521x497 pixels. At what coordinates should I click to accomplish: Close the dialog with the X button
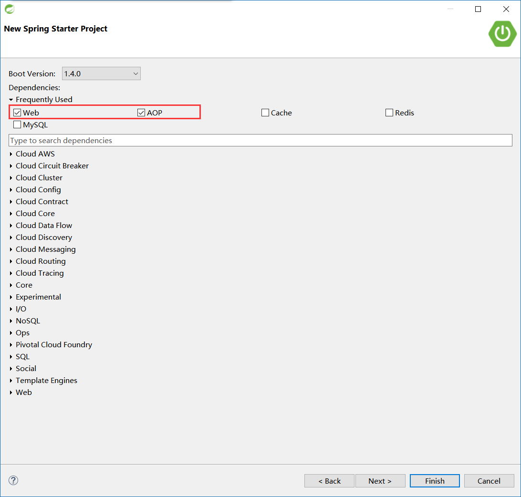pyautogui.click(x=506, y=9)
